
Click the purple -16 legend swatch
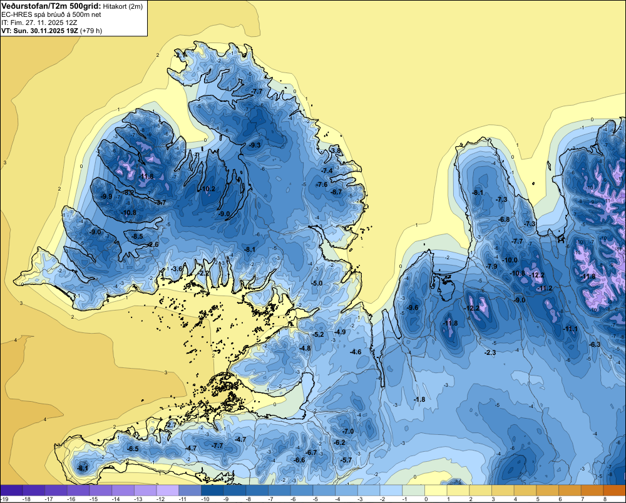pyautogui.click(x=78, y=491)
